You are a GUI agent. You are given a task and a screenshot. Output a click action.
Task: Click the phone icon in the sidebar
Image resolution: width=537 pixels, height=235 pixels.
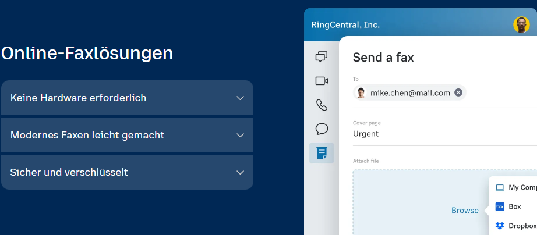322,105
